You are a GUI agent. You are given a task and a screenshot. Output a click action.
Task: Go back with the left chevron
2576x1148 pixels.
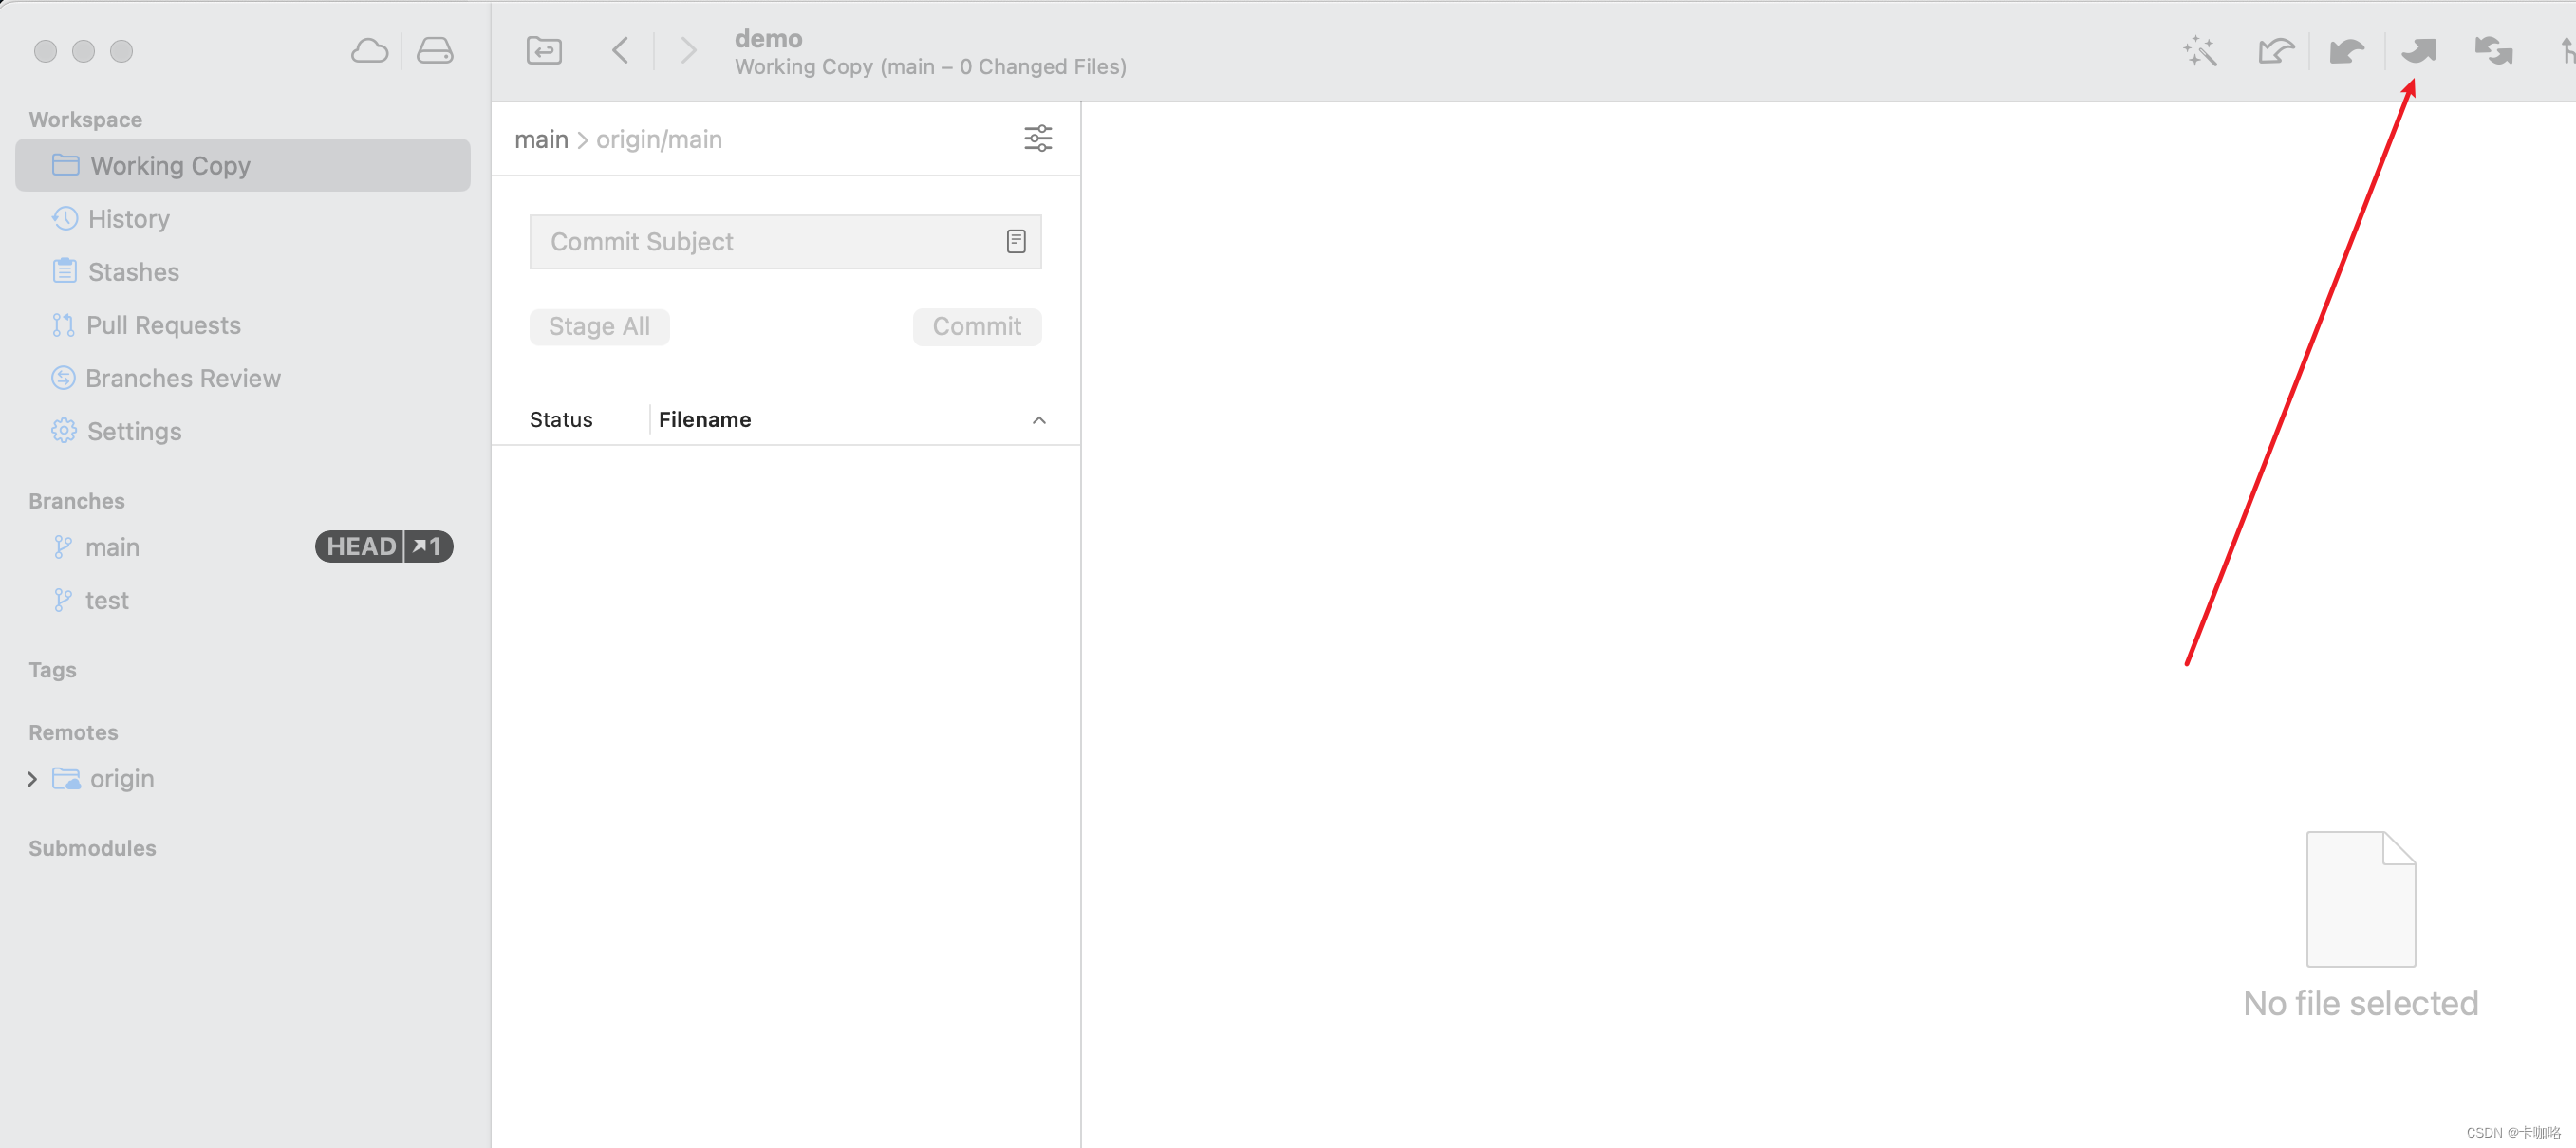click(620, 51)
